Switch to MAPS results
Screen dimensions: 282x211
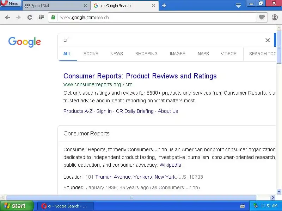click(203, 54)
